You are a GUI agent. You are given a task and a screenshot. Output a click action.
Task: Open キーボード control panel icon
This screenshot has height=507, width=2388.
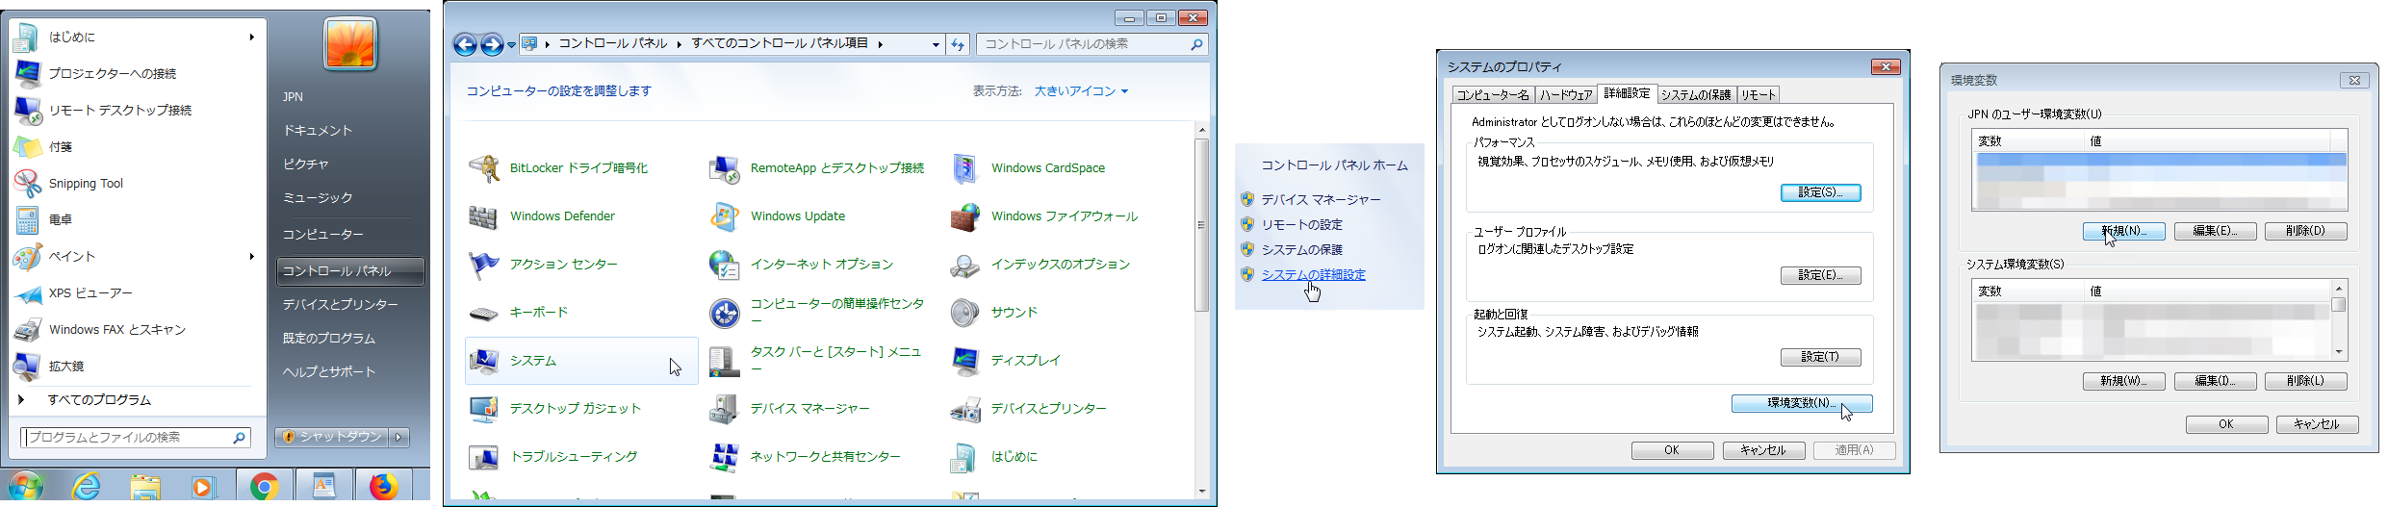[x=483, y=313]
